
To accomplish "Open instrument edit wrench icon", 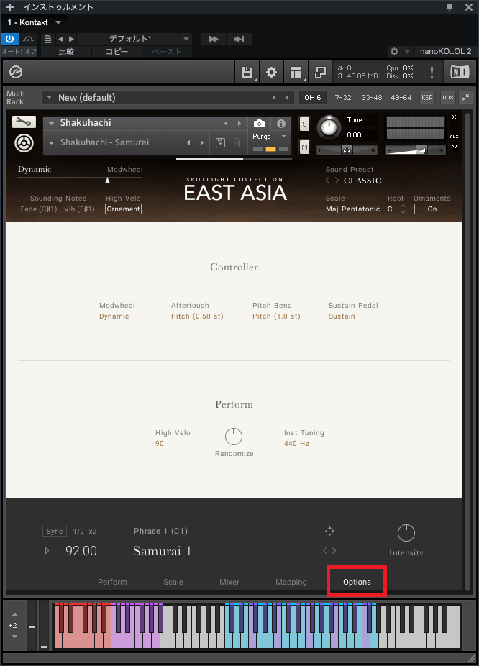I will pyautogui.click(x=24, y=122).
